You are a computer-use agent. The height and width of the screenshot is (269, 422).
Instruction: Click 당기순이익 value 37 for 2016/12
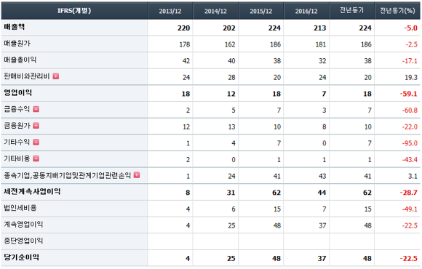pyautogui.click(x=322, y=259)
